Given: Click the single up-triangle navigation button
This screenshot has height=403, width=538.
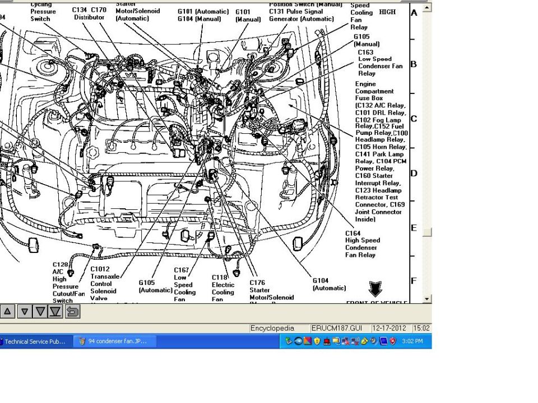Looking at the screenshot, I should pos(7,312).
